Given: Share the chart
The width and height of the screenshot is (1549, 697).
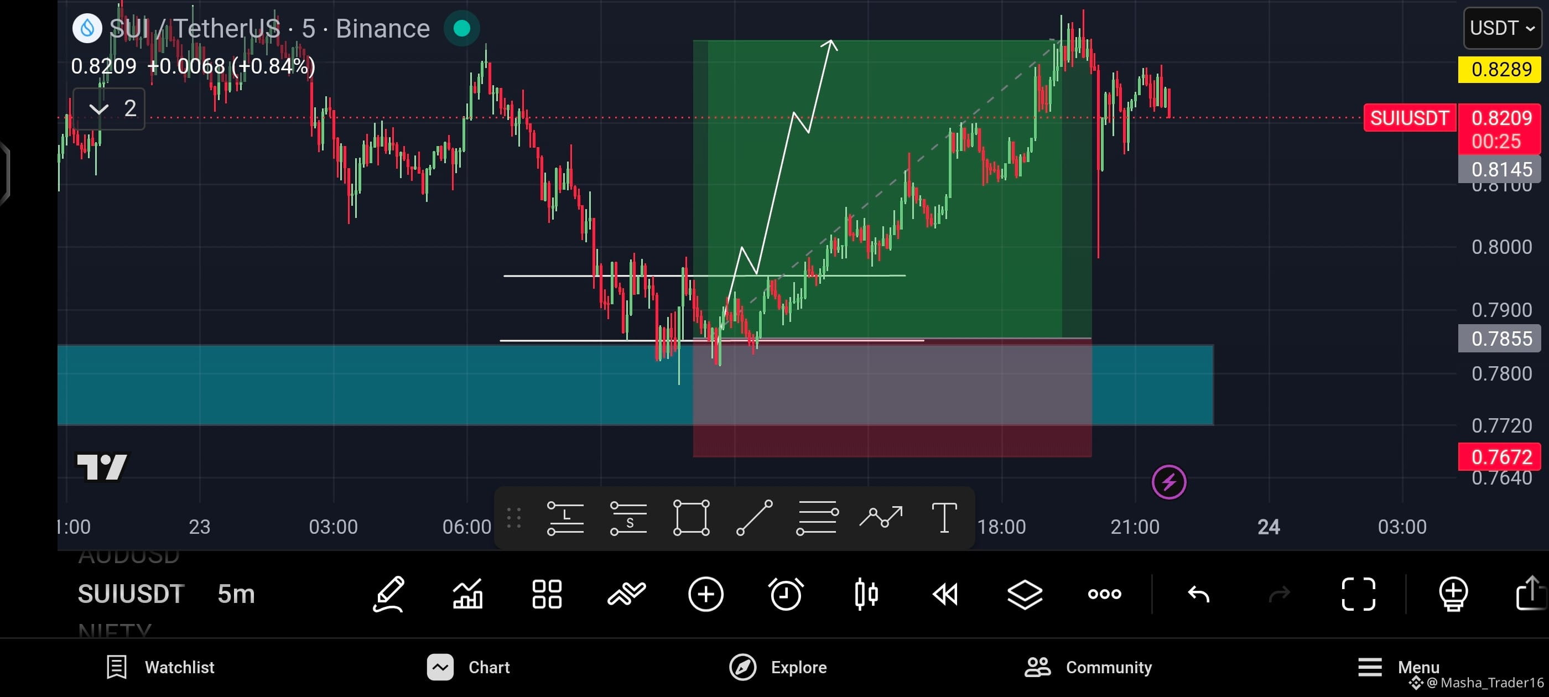Looking at the screenshot, I should (1531, 593).
